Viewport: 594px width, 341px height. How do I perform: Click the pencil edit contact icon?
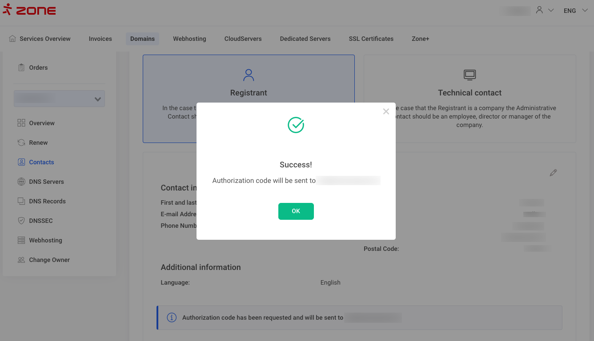pos(553,173)
